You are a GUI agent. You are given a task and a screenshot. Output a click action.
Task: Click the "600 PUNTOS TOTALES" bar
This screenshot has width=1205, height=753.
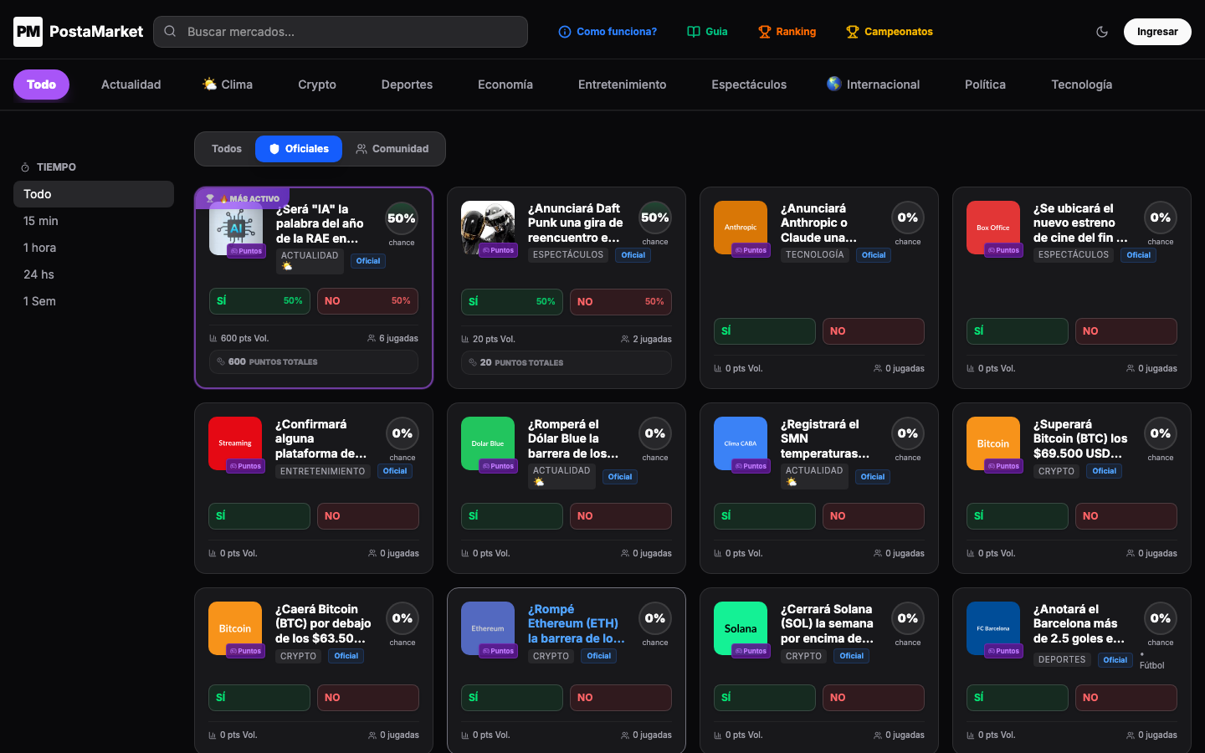tap(314, 362)
